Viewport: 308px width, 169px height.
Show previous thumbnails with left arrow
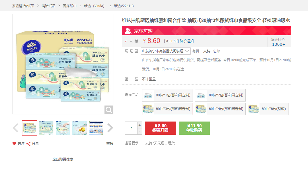pos(16,128)
